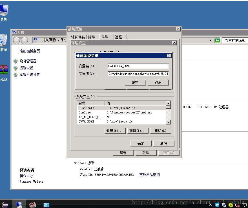Click the green refresh icon in address bar
248x208 pixels.
(217, 40)
